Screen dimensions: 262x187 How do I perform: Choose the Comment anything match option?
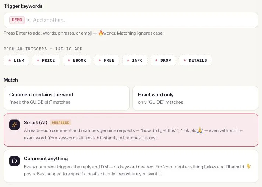pos(131,166)
